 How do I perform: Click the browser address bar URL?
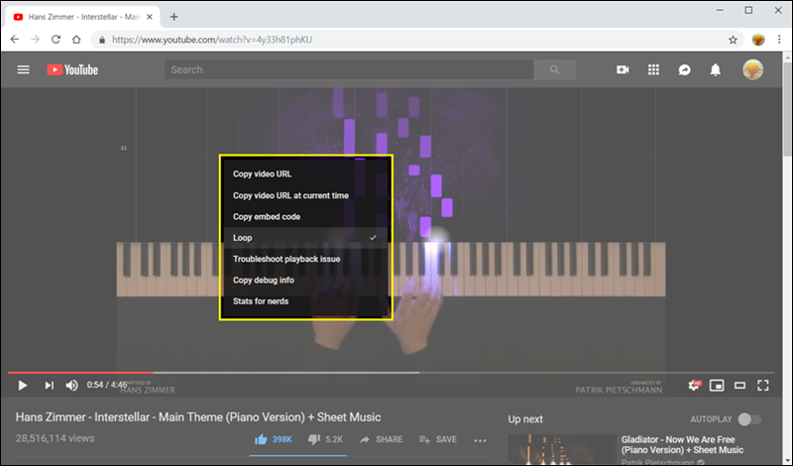[x=212, y=40]
